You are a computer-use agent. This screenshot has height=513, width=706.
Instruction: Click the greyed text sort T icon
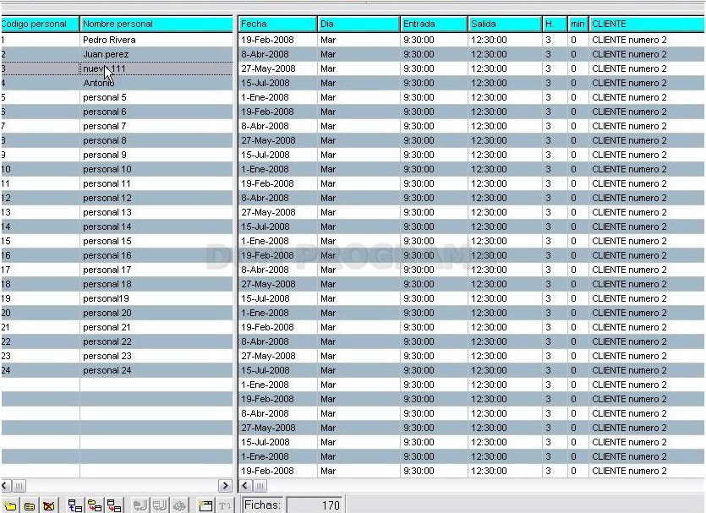pyautogui.click(x=225, y=505)
